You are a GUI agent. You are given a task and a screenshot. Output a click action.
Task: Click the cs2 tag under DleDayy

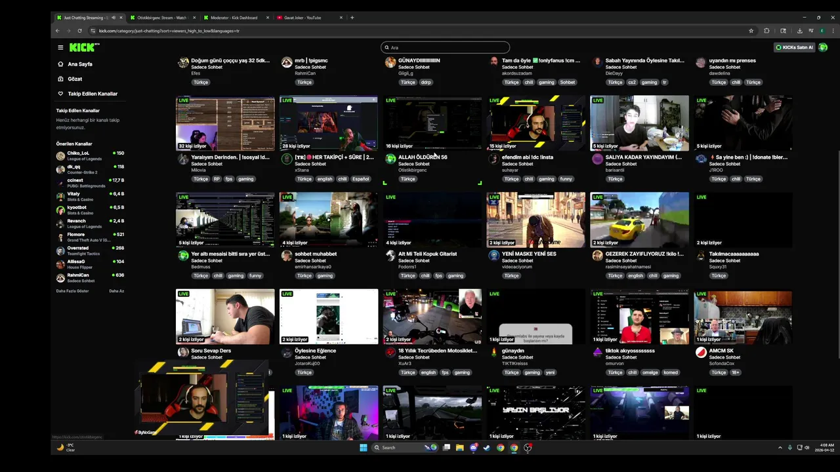click(x=632, y=83)
